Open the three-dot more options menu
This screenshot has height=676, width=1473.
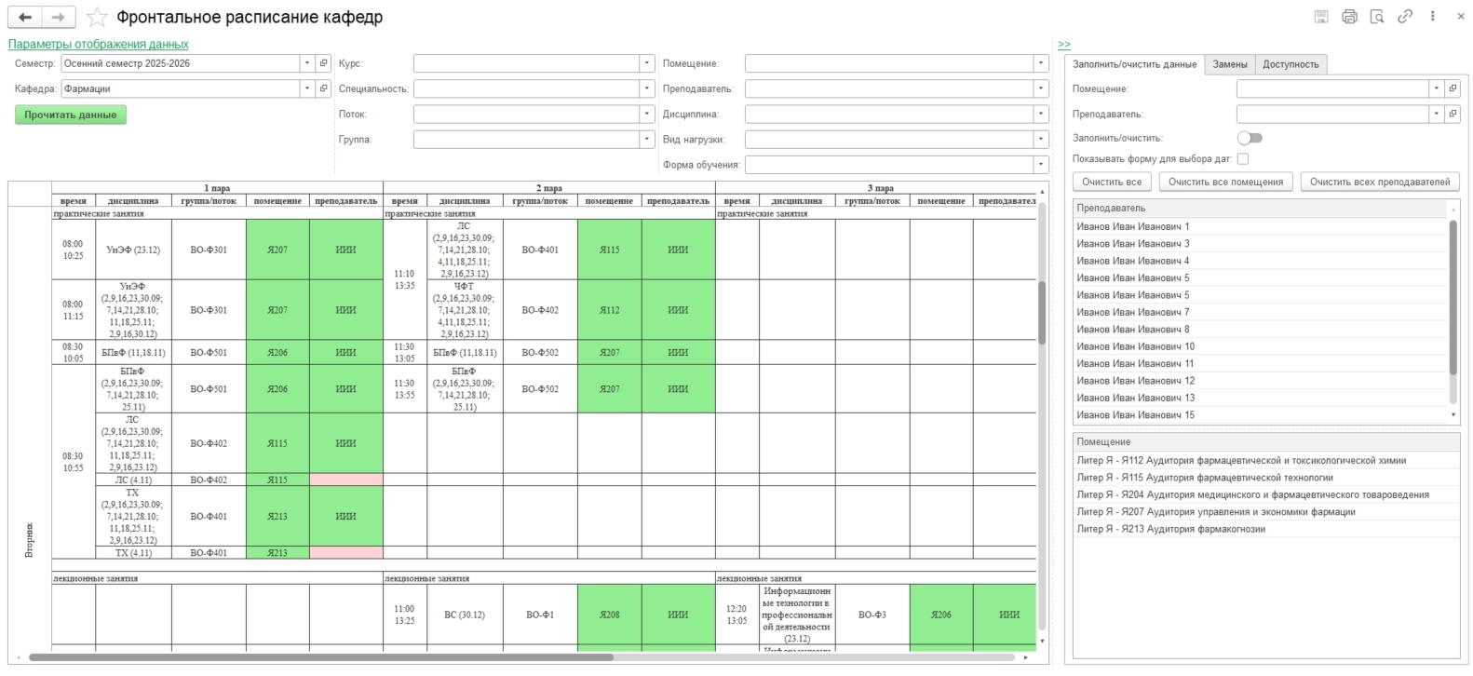click(1433, 17)
